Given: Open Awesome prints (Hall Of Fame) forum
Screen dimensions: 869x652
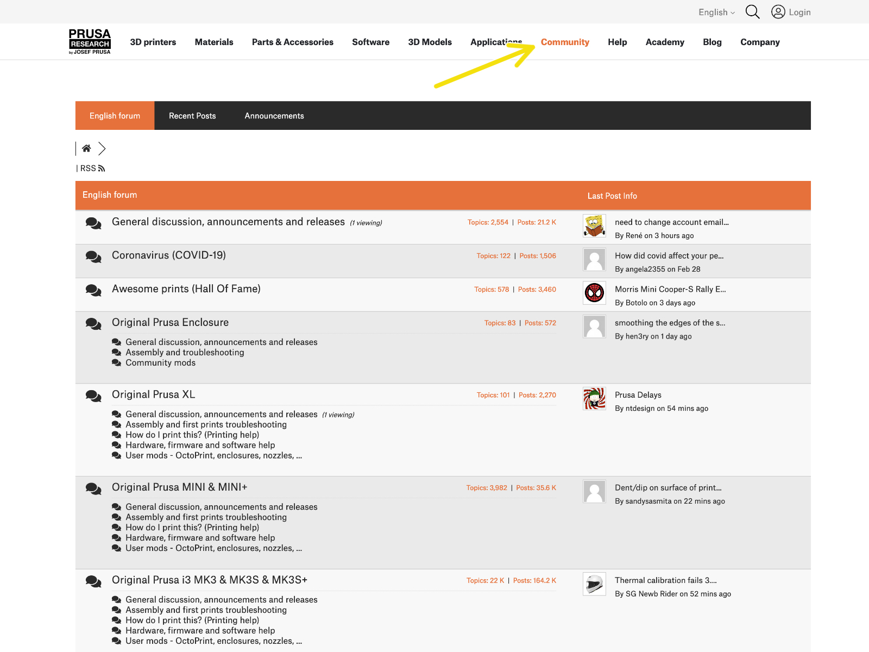Looking at the screenshot, I should click(x=186, y=289).
